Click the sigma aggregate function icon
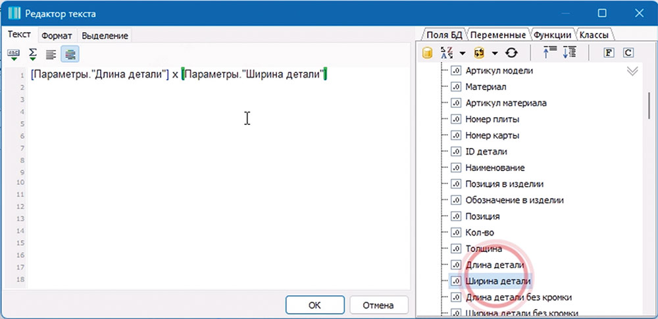658x319 pixels. pyautogui.click(x=32, y=54)
